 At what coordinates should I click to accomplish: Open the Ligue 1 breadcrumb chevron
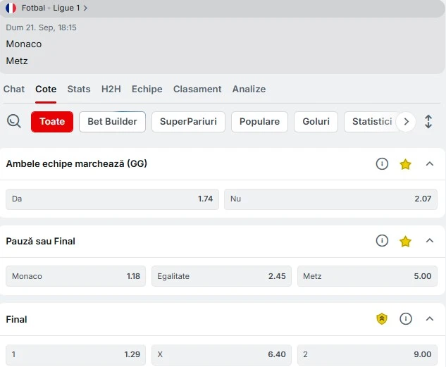coord(85,8)
